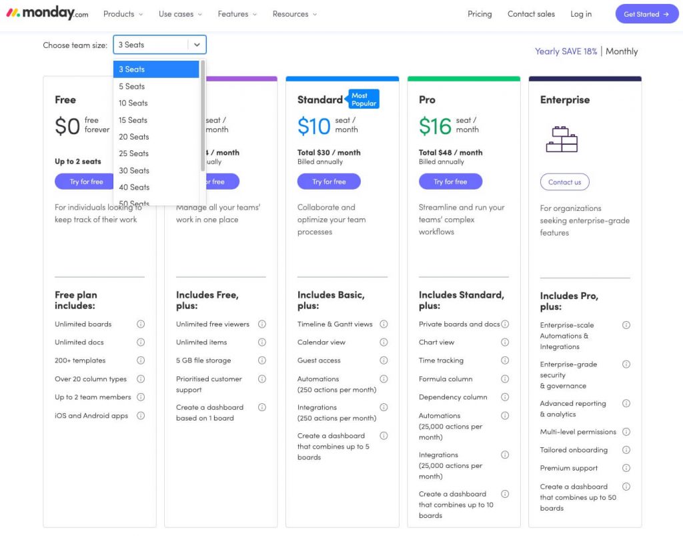Click info icon beside dashboard up to 10 boards
This screenshot has height=536, width=683.
coord(505,494)
